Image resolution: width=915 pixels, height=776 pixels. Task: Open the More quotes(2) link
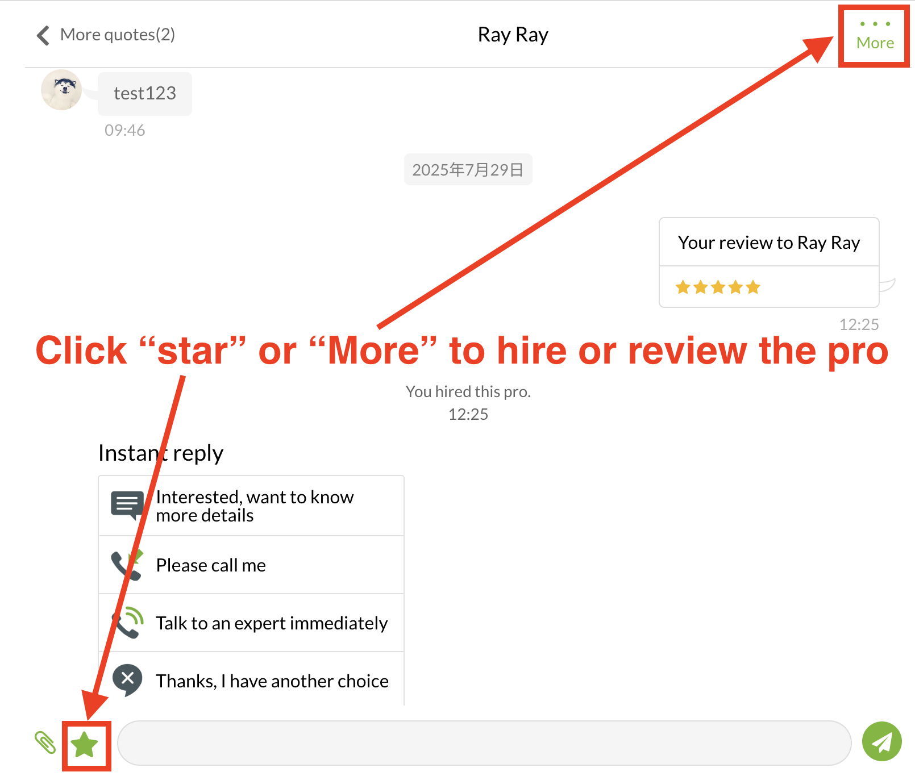point(117,35)
